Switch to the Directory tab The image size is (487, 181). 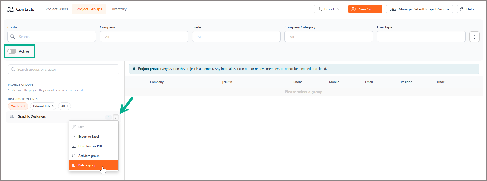tap(118, 9)
